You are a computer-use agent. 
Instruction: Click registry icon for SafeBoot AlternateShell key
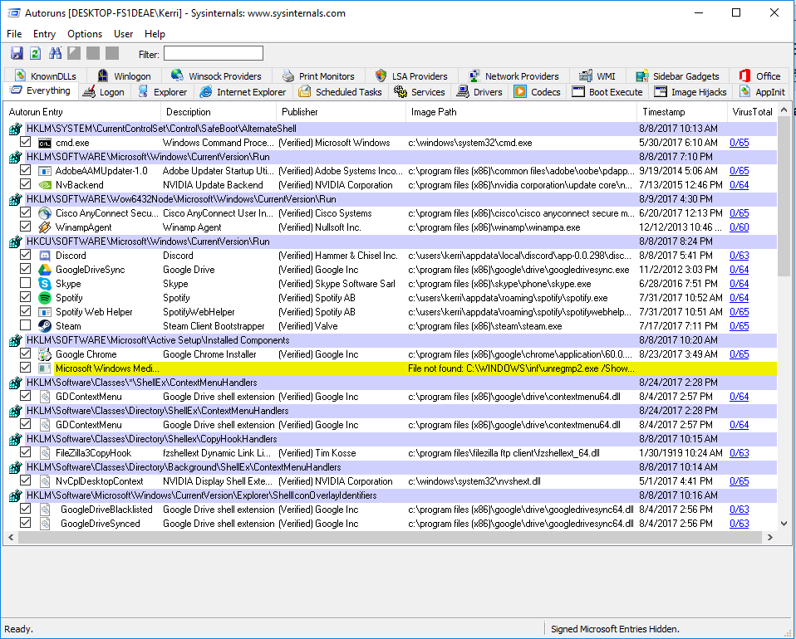point(15,129)
